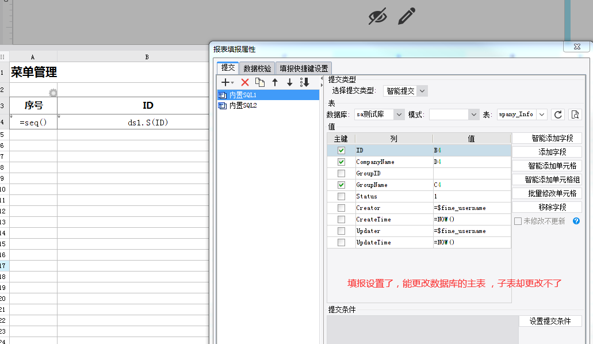Viewport: 593px width, 344px height.
Task: Uncheck primary key for CompanyName
Action: coord(341,162)
